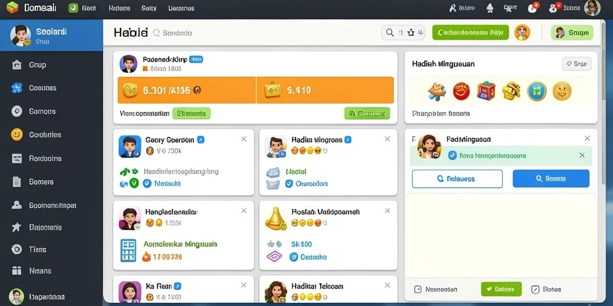613x306 pixels.
Task: Select Rordoins in the sidebar
Action: pos(45,158)
